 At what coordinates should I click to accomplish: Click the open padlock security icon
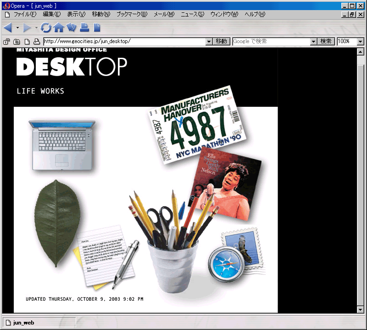tap(6, 42)
